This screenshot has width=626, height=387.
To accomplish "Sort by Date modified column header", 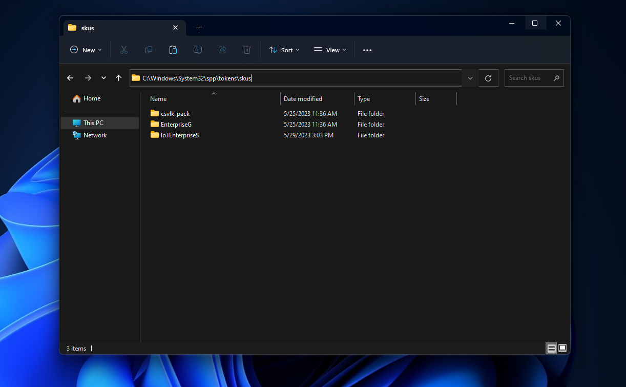I will pyautogui.click(x=318, y=99).
